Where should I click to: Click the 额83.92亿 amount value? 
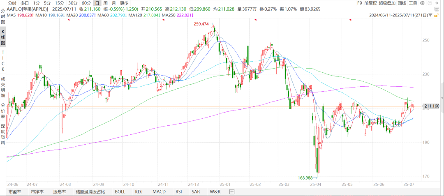[x=310, y=9]
